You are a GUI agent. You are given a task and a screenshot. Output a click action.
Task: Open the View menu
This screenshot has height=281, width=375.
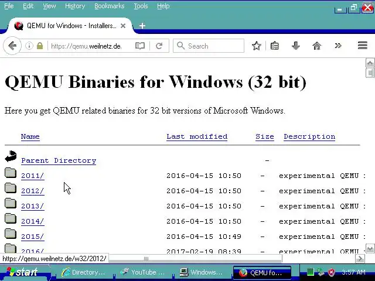point(49,6)
